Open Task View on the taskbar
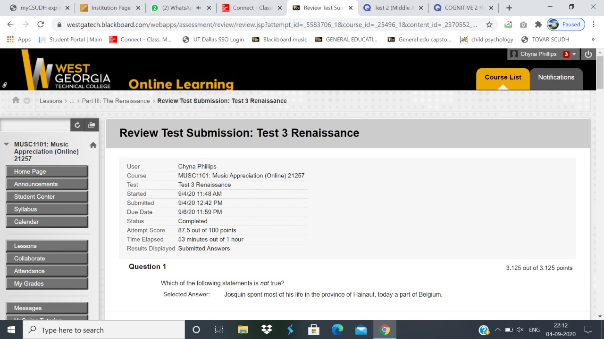Screen dimensions: 604x339 [x=219, y=330]
